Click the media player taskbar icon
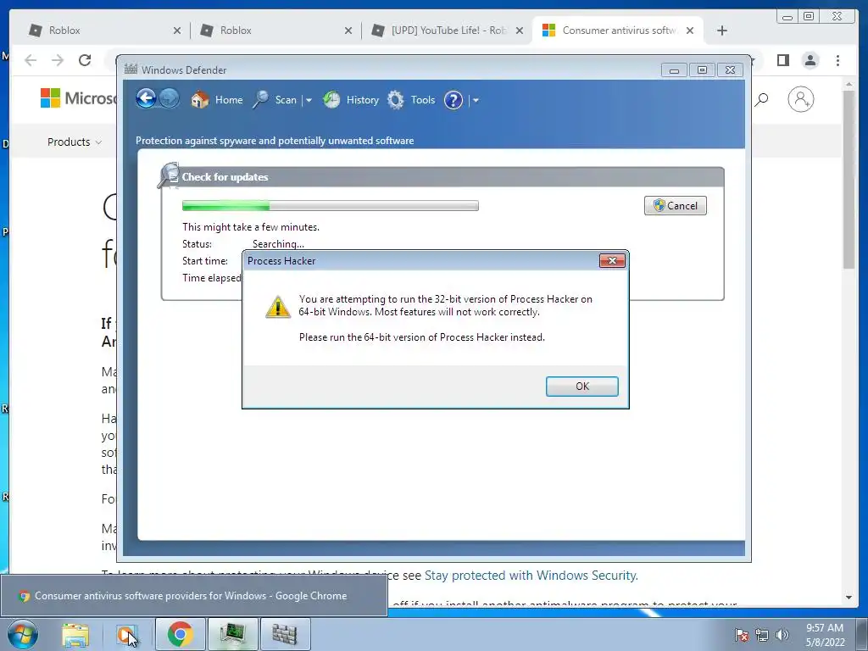This screenshot has width=868, height=651. [x=126, y=634]
